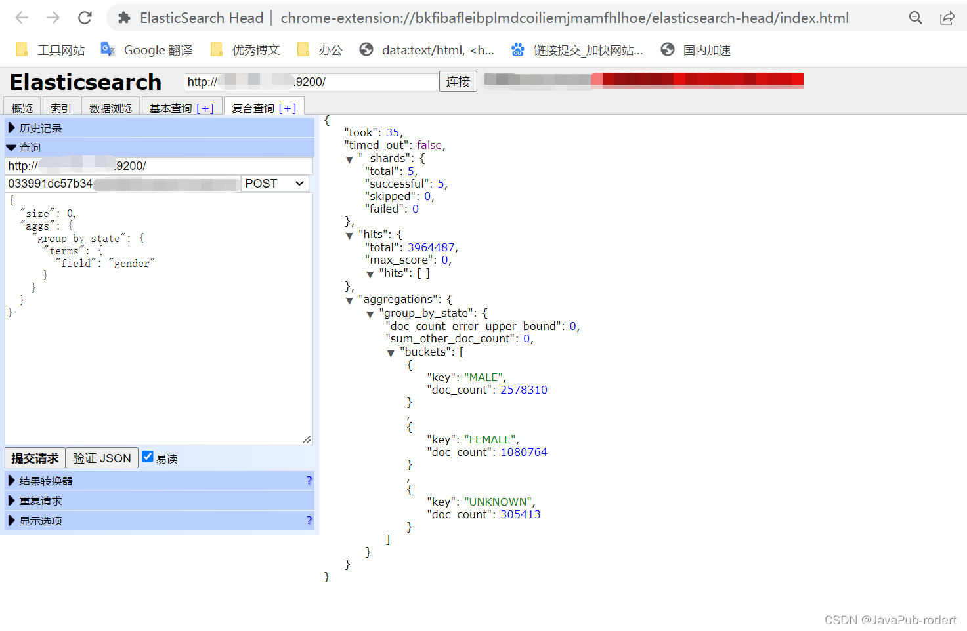Open help for 显示选项
The width and height of the screenshot is (967, 631).
click(309, 520)
